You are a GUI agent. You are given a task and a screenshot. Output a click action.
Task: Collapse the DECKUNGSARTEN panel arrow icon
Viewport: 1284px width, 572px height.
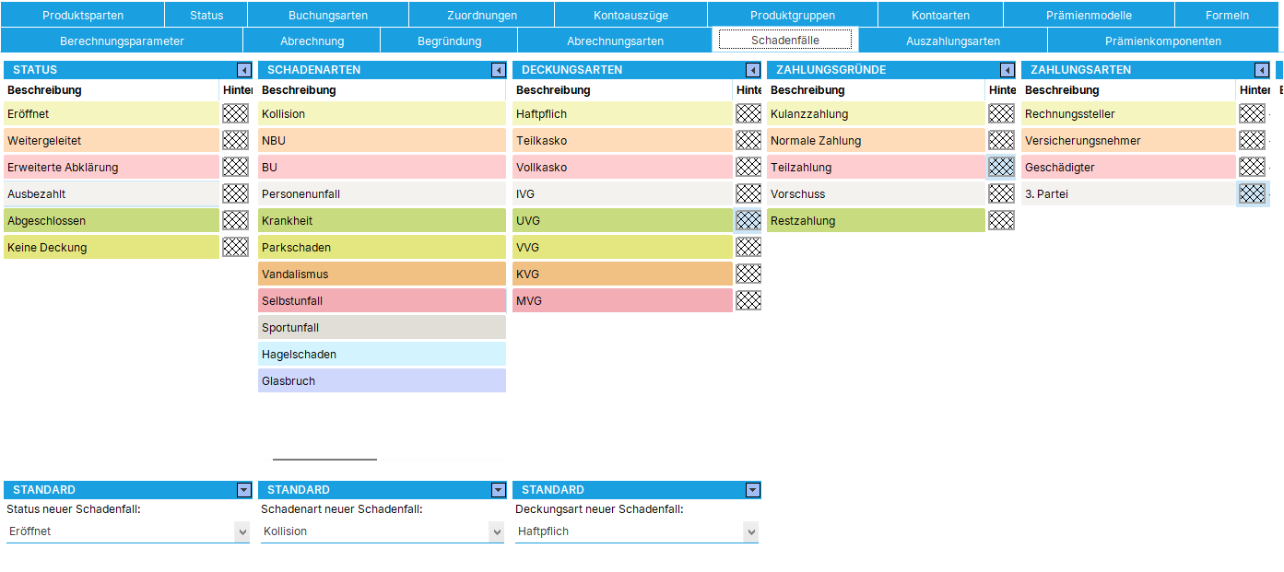(753, 70)
